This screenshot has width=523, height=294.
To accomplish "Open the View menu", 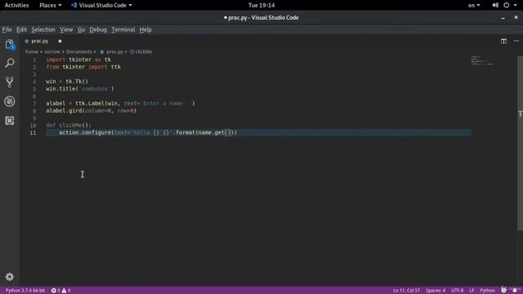I will click(66, 29).
